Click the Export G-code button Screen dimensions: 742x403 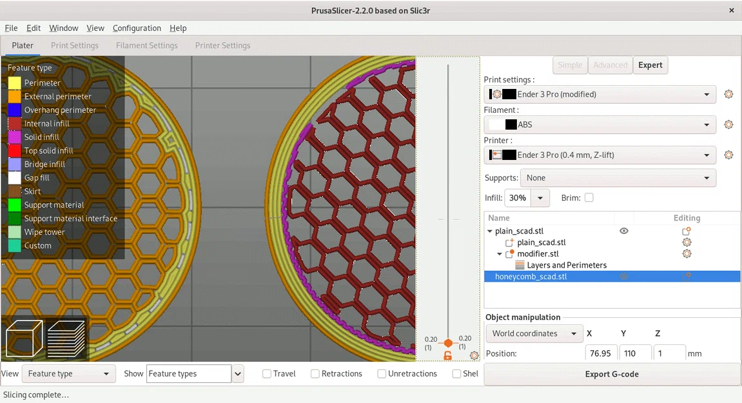(x=611, y=374)
